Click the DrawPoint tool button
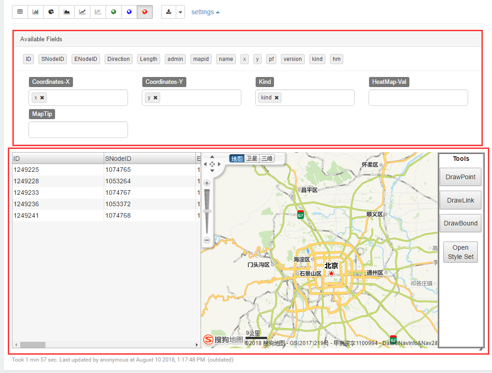This screenshot has height=373, width=492. click(x=460, y=177)
